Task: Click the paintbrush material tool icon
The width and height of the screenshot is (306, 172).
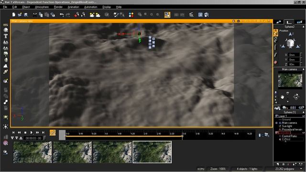Action: tap(116, 15)
